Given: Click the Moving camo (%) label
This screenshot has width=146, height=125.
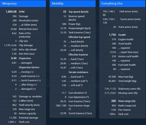Looking at the screenshot, I should [x=128, y=93].
